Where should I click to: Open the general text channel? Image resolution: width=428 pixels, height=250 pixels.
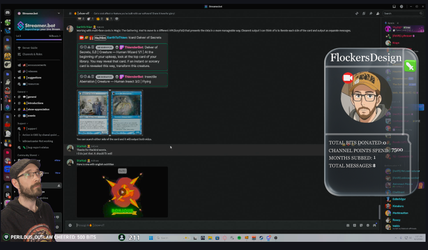coord(32,97)
